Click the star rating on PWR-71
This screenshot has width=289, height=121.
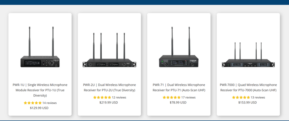click(x=171, y=97)
